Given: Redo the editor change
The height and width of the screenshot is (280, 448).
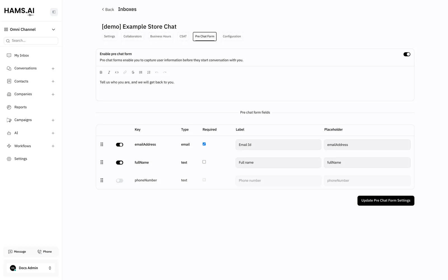Looking at the screenshot, I should coord(165,72).
